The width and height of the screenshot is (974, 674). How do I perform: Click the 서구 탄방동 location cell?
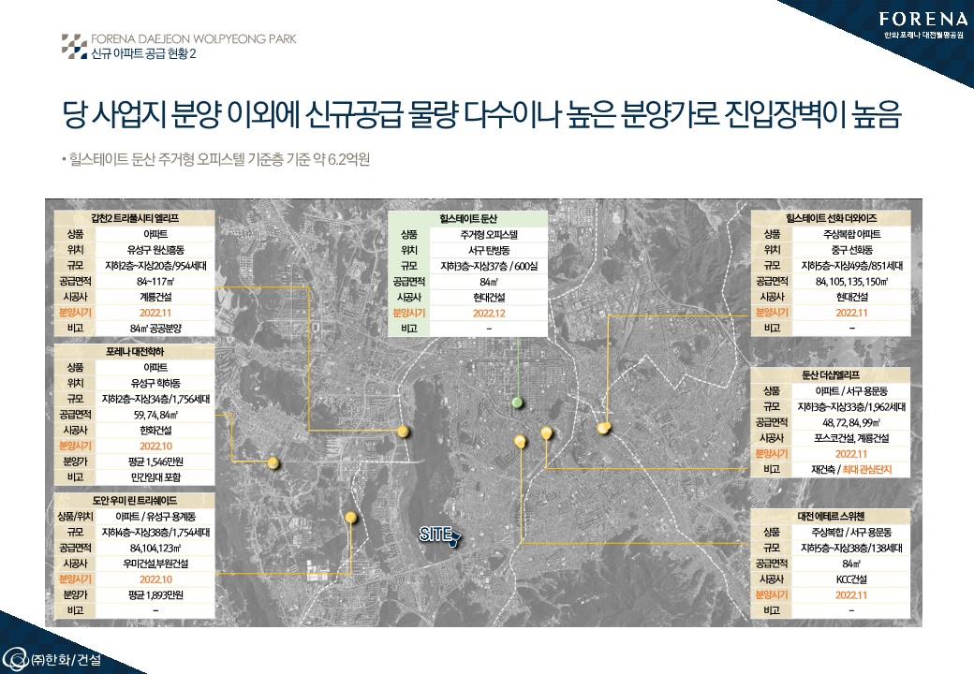tap(489, 250)
